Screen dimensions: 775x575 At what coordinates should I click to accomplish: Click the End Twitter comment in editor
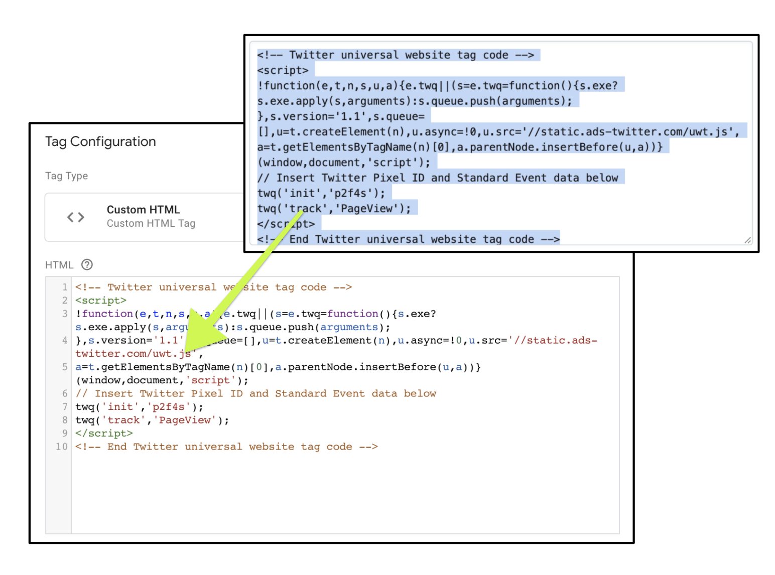coord(226,447)
